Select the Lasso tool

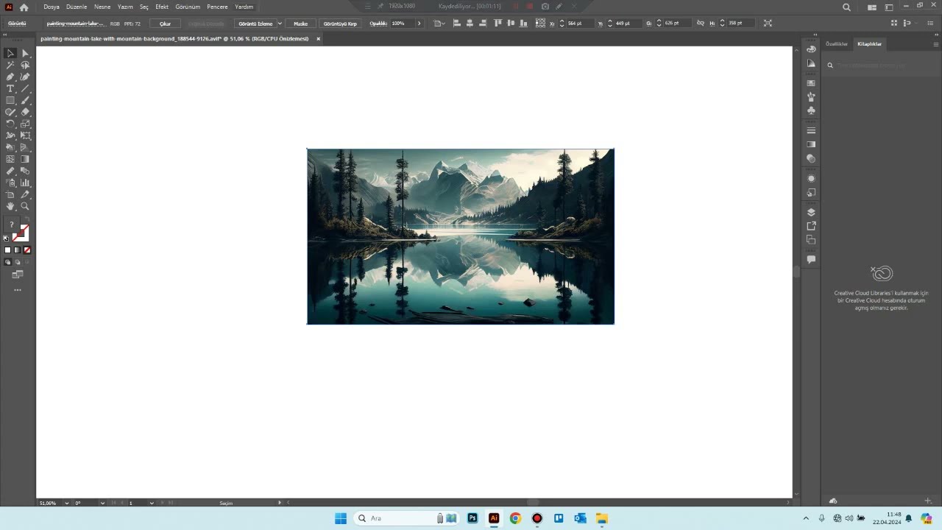(25, 65)
